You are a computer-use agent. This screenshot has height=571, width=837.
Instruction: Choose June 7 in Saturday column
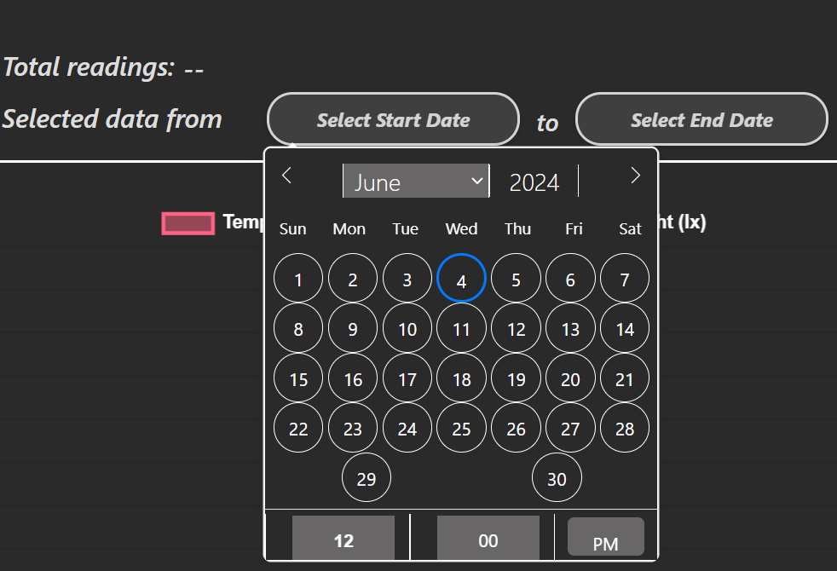click(x=625, y=280)
